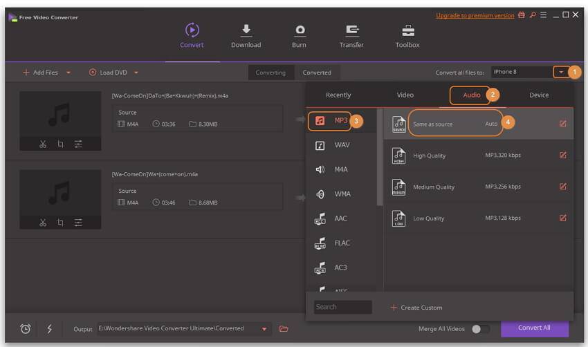The height and width of the screenshot is (347, 588).
Task: Click the alarm clock scheduler icon
Action: point(26,329)
